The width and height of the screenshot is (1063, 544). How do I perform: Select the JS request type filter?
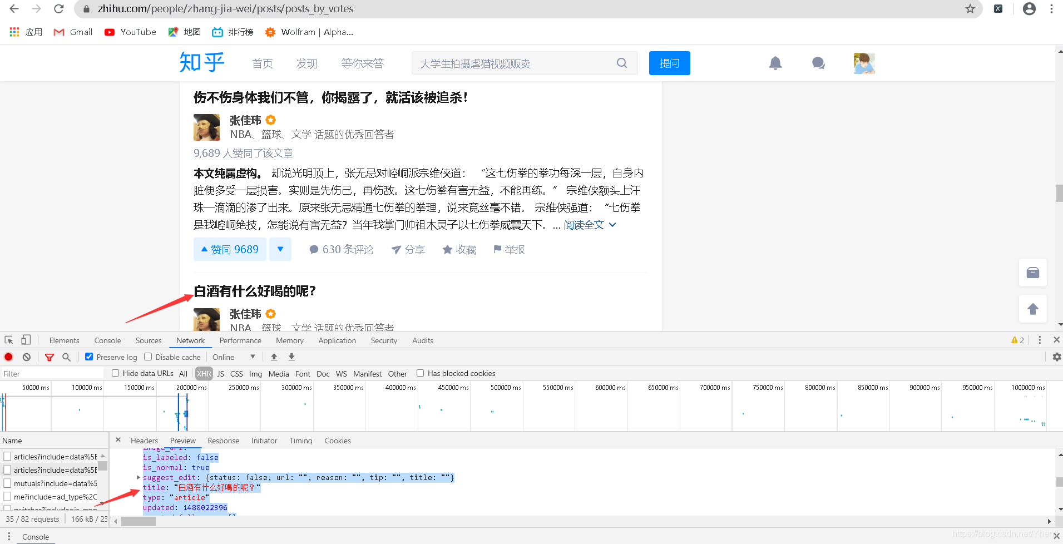(x=221, y=374)
